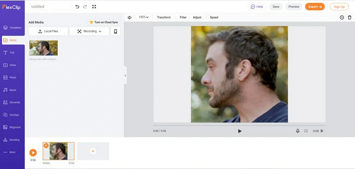This screenshot has height=169, width=355.
Task: Open the Music sidebar section
Action: tap(10, 90)
